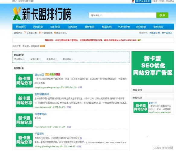Open the 意见反馈 navigation item
This screenshot has height=151, width=176.
pyautogui.click(x=141, y=27)
